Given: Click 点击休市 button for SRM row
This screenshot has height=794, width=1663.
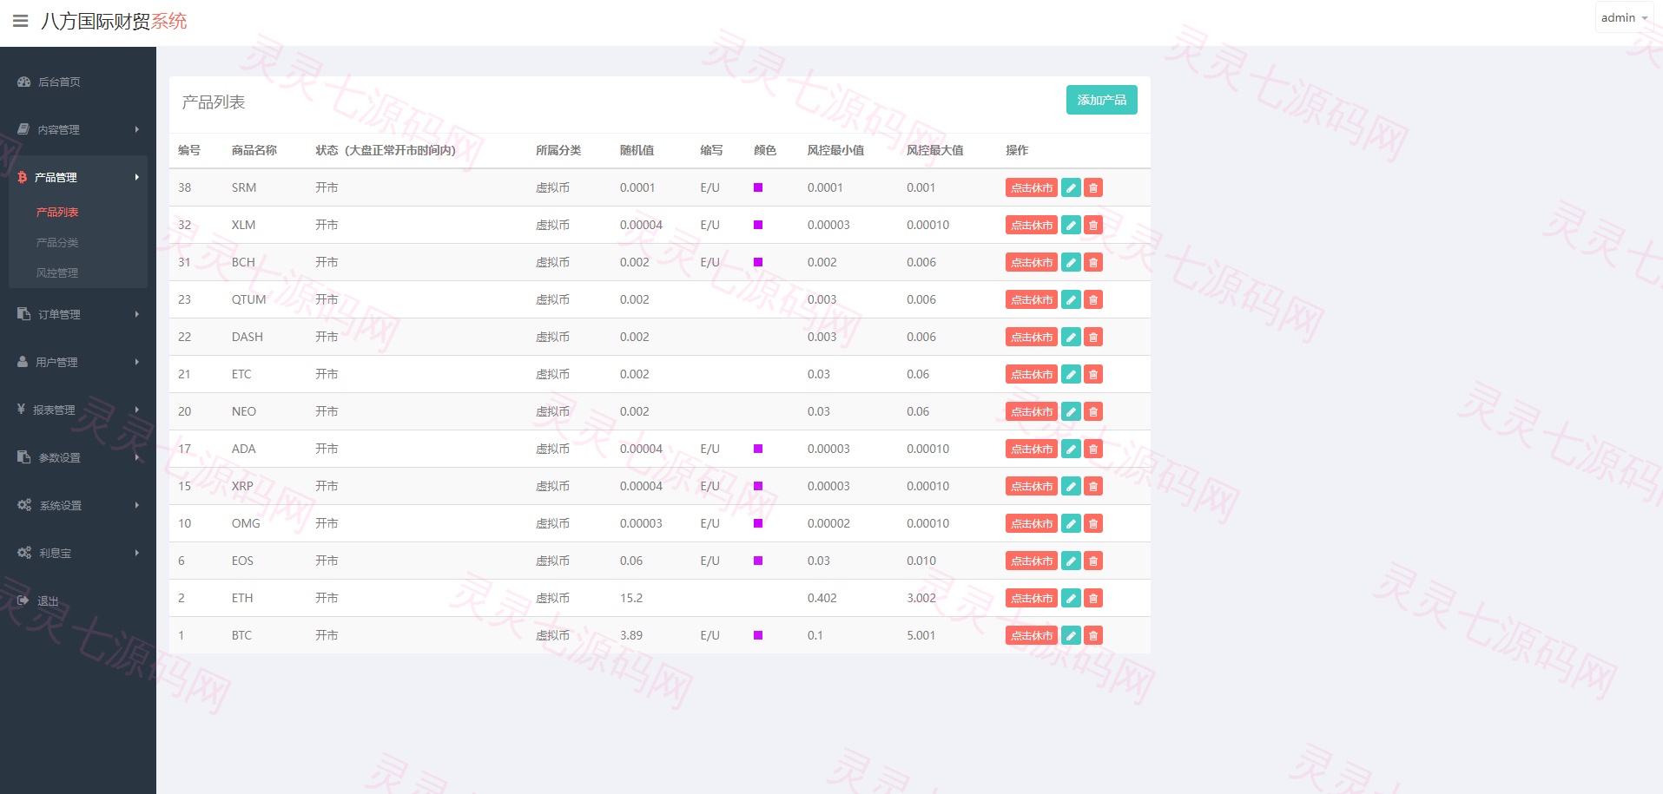Looking at the screenshot, I should pyautogui.click(x=1032, y=187).
